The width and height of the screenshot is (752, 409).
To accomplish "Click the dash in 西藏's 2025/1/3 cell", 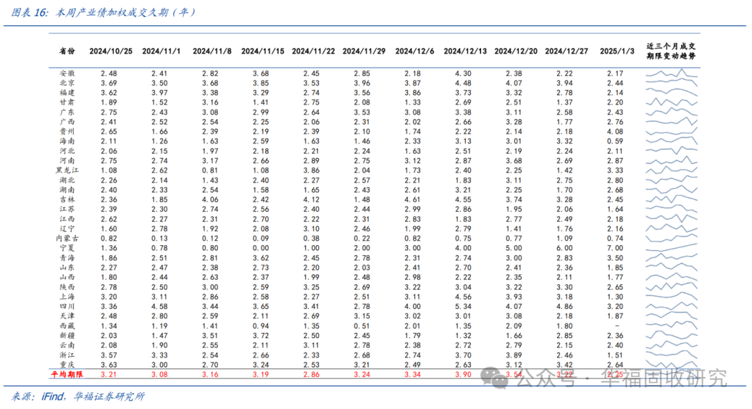I will [x=615, y=325].
